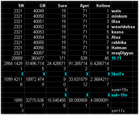Select the cell containing minkum
Screen dimensions: 139x115
click(119, 16)
